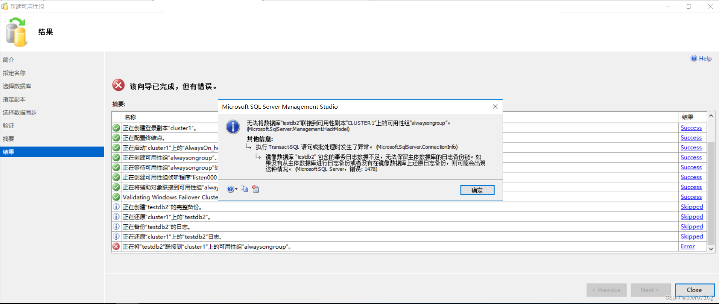Viewport: 719px width, 304px height.
Task: Select the row 正在将 testdb2 联接到 cluster1 上的可用性组
Action: coord(409,246)
